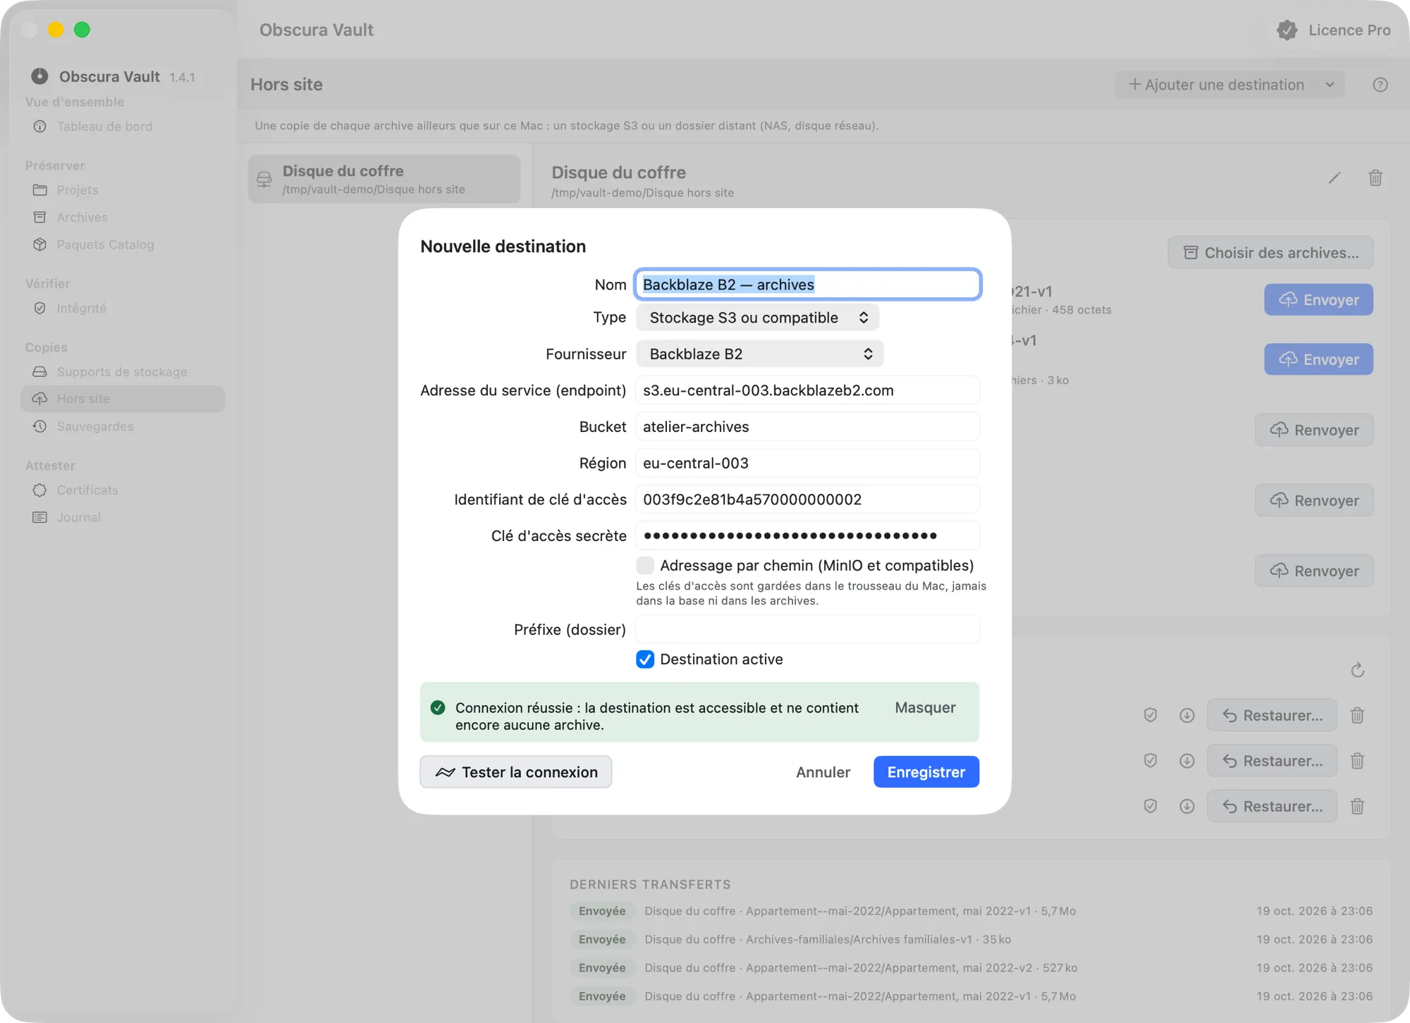Click in the Préfixe (dossier) field
1410x1023 pixels.
pos(807,630)
